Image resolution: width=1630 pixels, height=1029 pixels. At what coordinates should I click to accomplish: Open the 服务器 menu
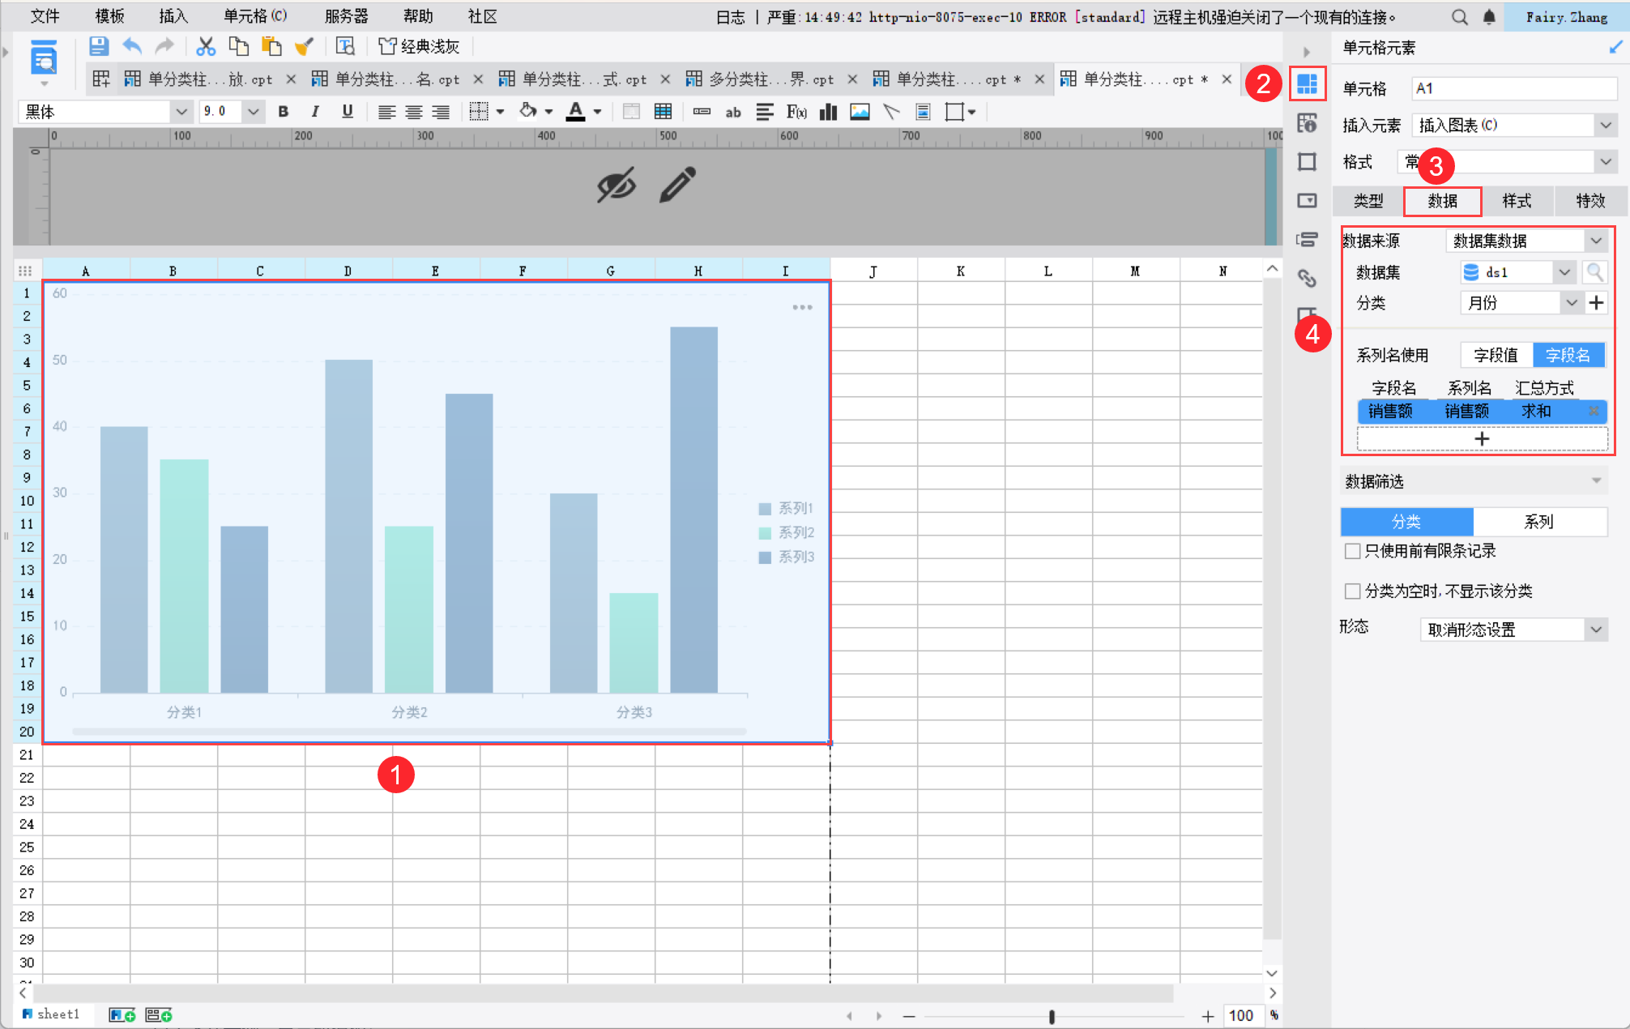[x=346, y=16]
